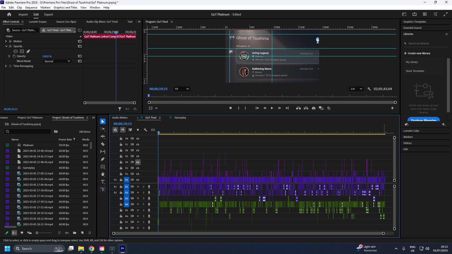The height and width of the screenshot is (254, 452).
Task: Open the timeline settings wrench menu
Action: click(146, 130)
